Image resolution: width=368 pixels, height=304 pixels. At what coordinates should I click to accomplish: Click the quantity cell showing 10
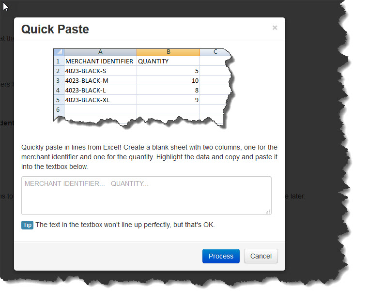coord(168,80)
